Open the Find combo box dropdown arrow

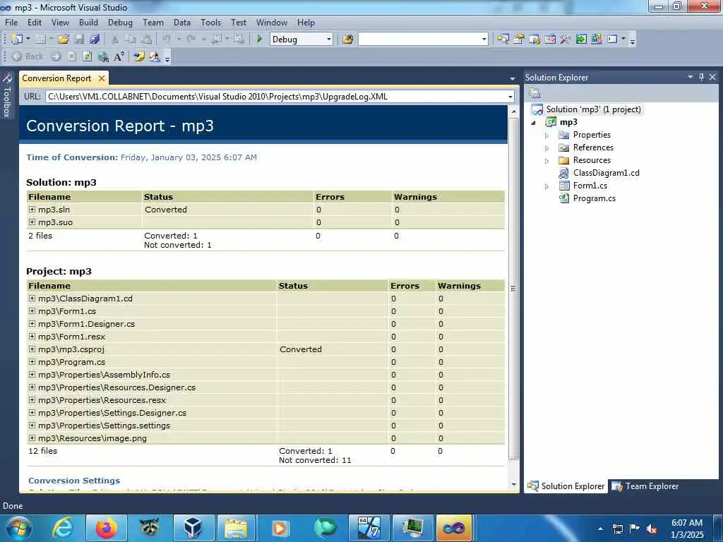coord(484,40)
